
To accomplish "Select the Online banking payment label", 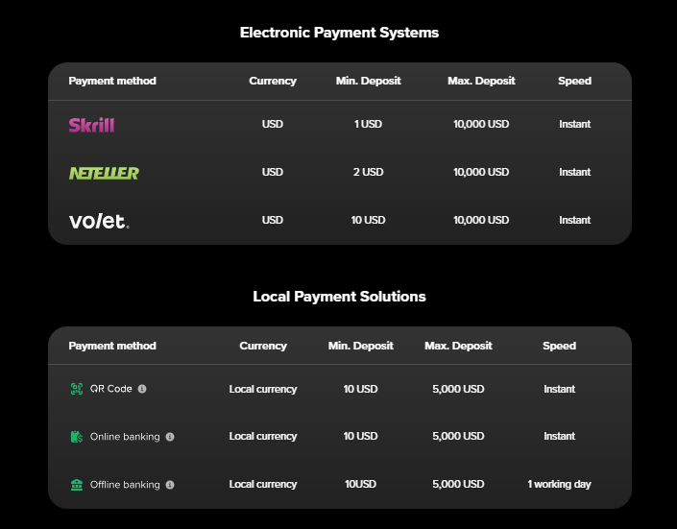I will 125,437.
